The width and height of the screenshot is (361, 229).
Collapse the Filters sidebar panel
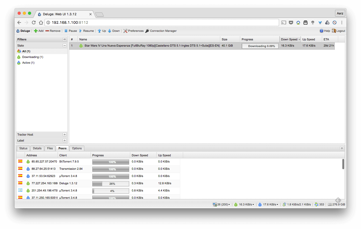tap(65, 39)
